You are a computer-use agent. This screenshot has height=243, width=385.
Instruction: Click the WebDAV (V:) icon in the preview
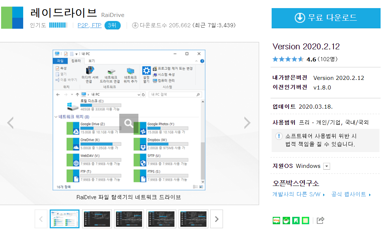(x=73, y=160)
